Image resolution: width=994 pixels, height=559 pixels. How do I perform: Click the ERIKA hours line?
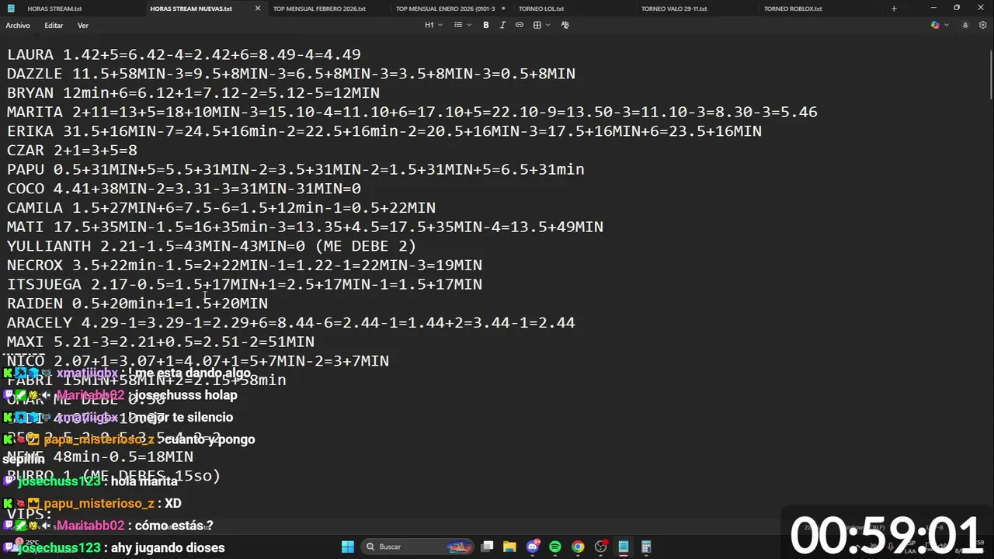pyautogui.click(x=384, y=131)
